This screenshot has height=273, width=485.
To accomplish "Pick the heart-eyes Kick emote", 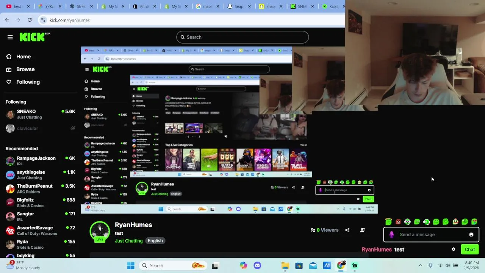I will [x=474, y=222].
